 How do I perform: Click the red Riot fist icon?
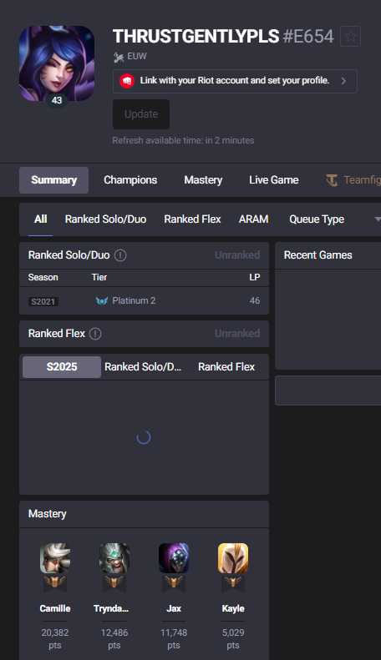pos(127,81)
